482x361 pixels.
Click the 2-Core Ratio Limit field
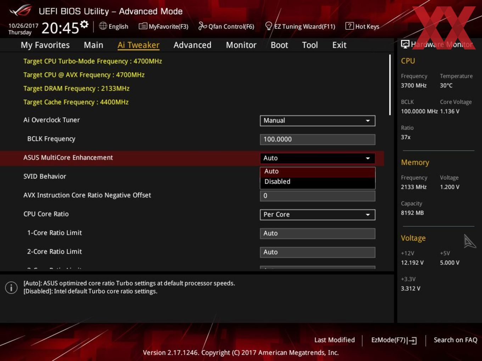(318, 252)
